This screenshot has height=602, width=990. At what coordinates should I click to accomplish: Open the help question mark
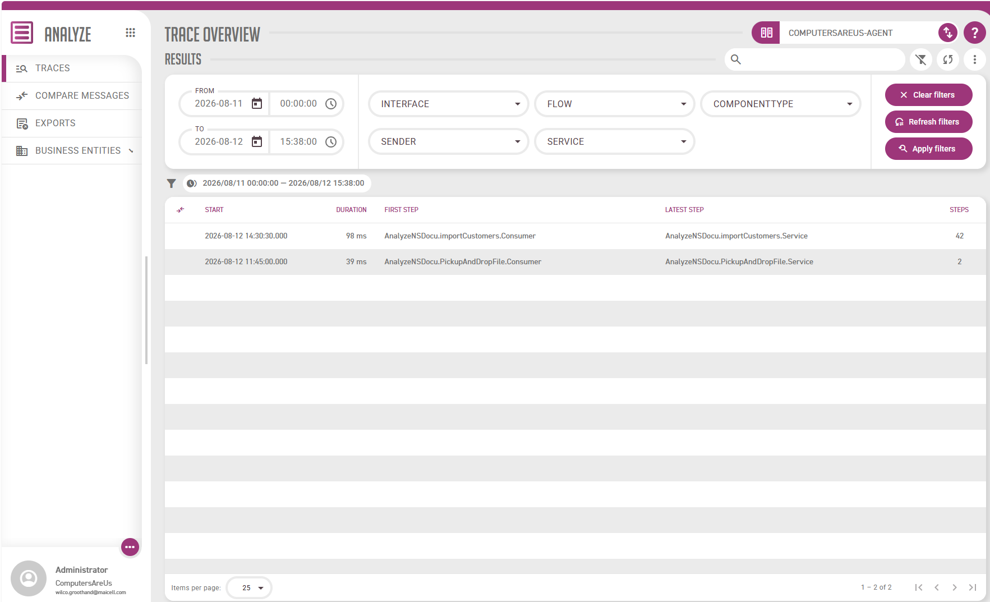tap(975, 33)
